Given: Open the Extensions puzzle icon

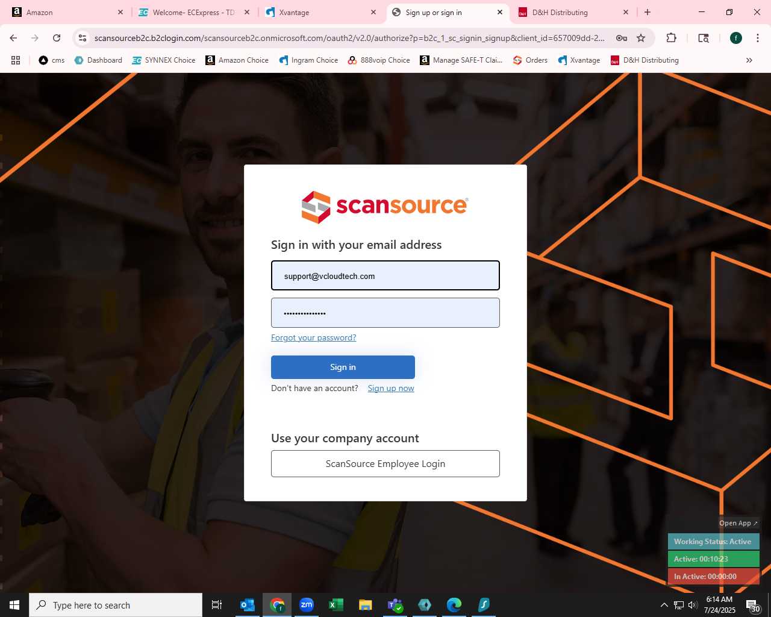Looking at the screenshot, I should click(x=671, y=38).
